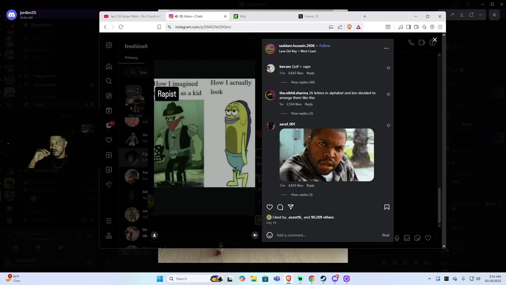Open saddam.hussein.2006 profile link
Screen dimensions: 506x285
(297, 46)
